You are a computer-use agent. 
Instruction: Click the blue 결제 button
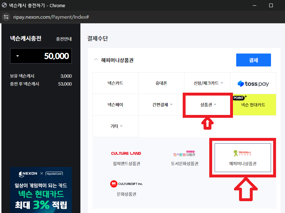[253, 60]
